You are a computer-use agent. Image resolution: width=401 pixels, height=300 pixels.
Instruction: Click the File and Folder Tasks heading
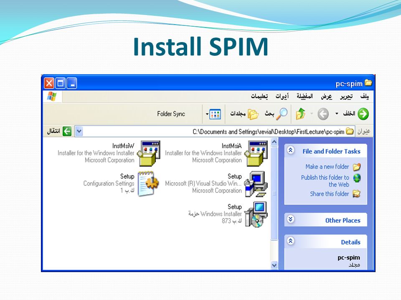pos(331,151)
